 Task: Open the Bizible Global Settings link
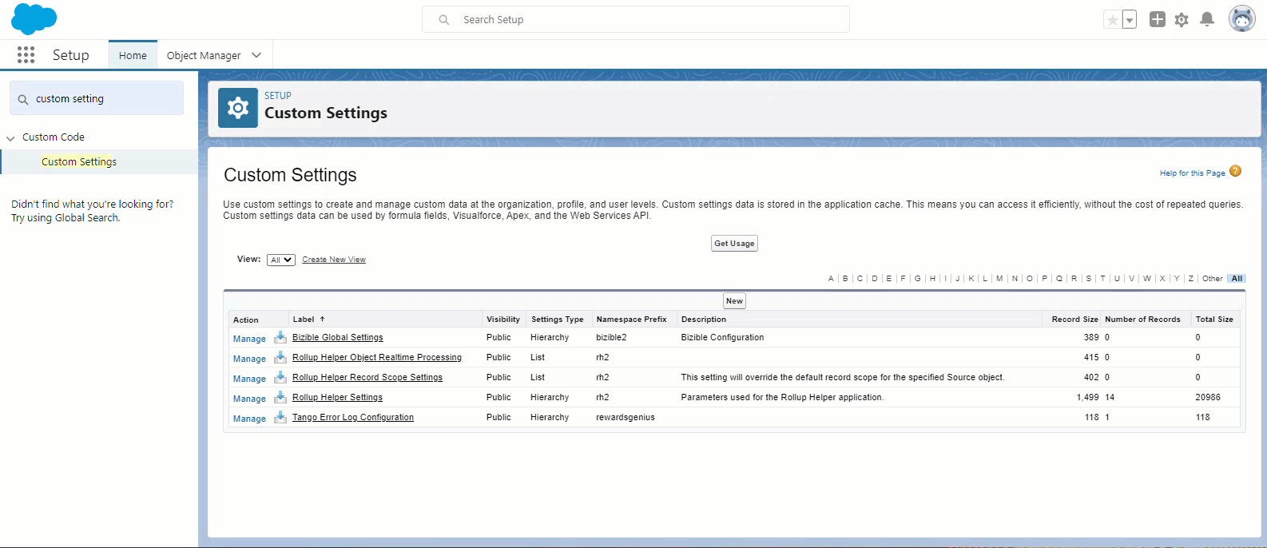click(337, 337)
